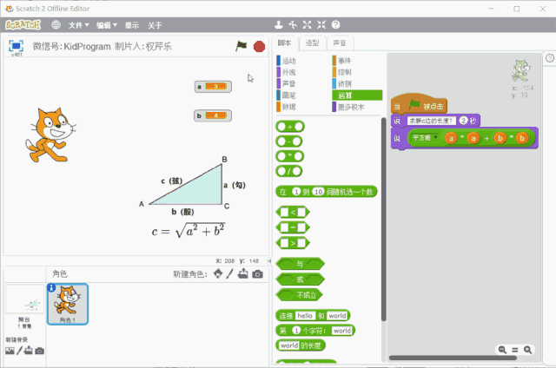Viewport: 556px width, 368px height.
Task: Click the globe language icon
Action: click(x=56, y=24)
